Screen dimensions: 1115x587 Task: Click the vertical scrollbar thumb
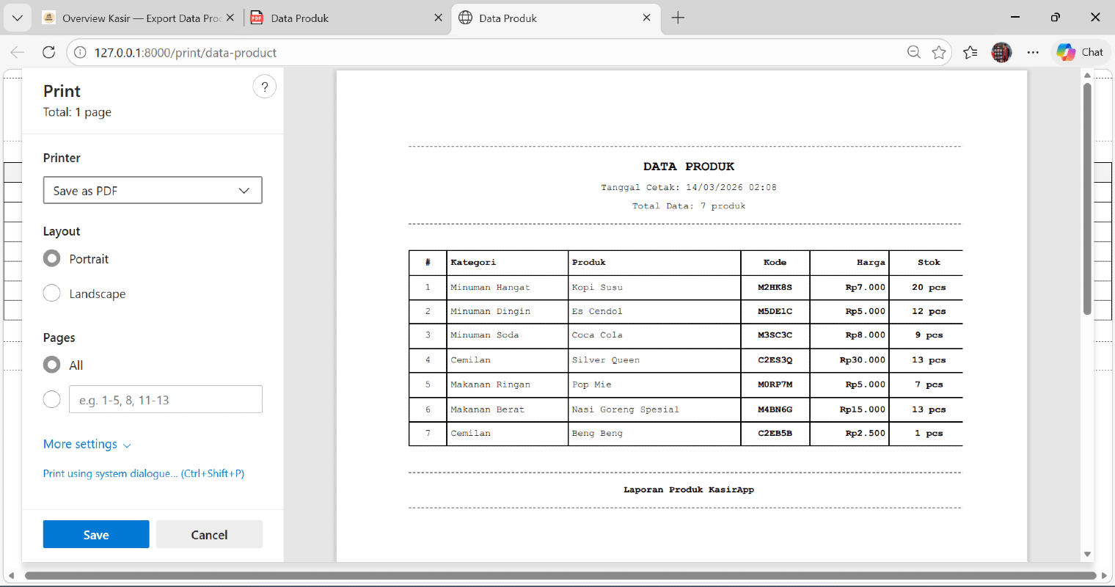point(1087,198)
